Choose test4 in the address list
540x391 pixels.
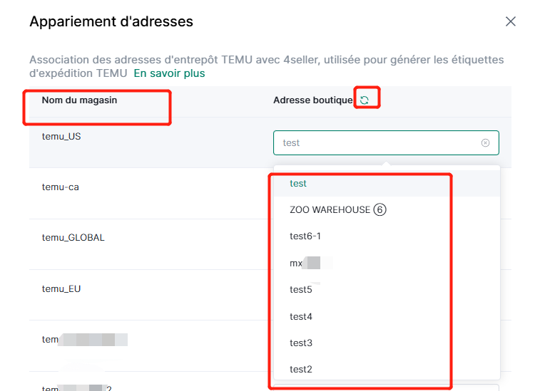pyautogui.click(x=387, y=316)
